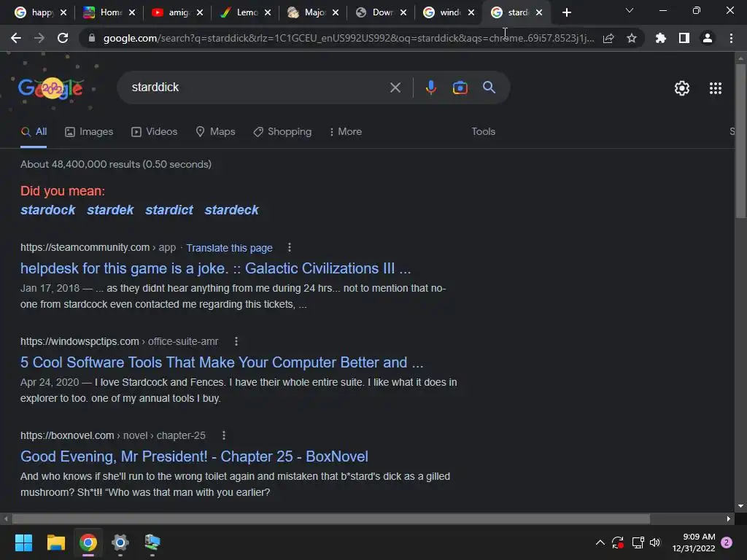Open the Chrome profile menu

(708, 38)
